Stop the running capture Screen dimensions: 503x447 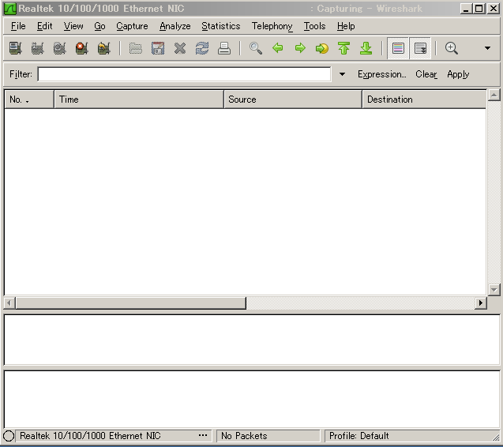(x=81, y=48)
